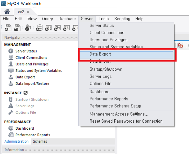Open Status and System Variables in Navigator
Viewport: 189px width, 154px height.
(x=39, y=71)
